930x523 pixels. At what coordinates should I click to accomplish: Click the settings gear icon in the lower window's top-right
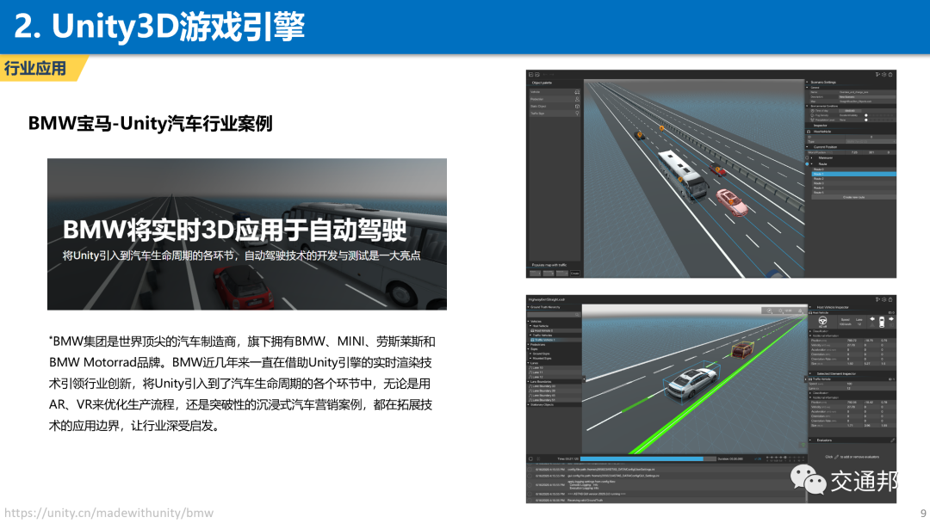pos(883,299)
